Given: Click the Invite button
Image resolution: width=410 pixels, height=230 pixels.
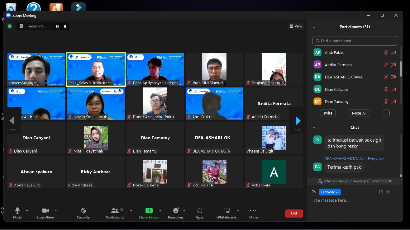Looking at the screenshot, I should point(327,113).
